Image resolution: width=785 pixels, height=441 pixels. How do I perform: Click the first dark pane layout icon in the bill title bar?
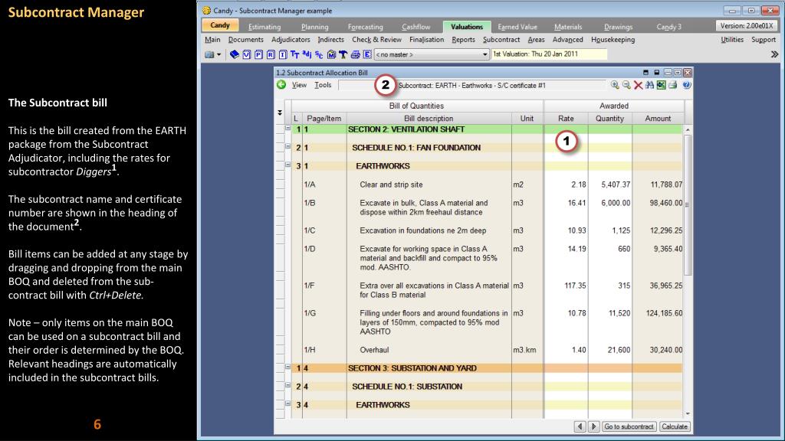pyautogui.click(x=645, y=73)
